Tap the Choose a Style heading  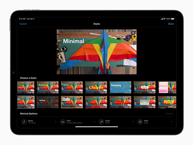tap(28, 78)
